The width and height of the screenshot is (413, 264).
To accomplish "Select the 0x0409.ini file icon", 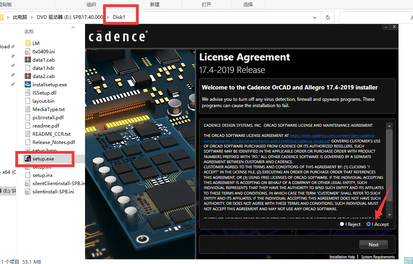I will (28, 51).
